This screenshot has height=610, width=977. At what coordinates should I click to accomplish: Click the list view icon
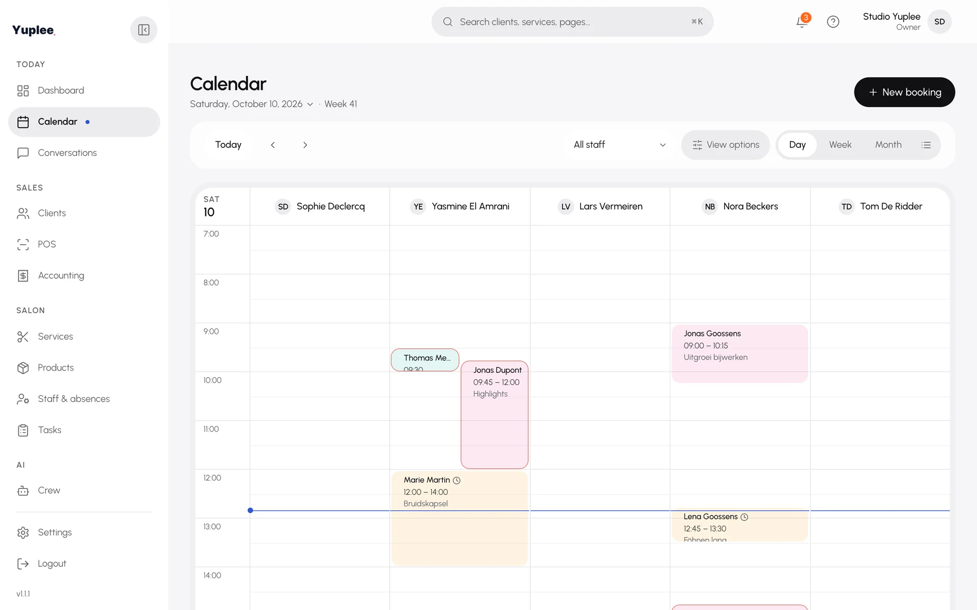(x=926, y=145)
